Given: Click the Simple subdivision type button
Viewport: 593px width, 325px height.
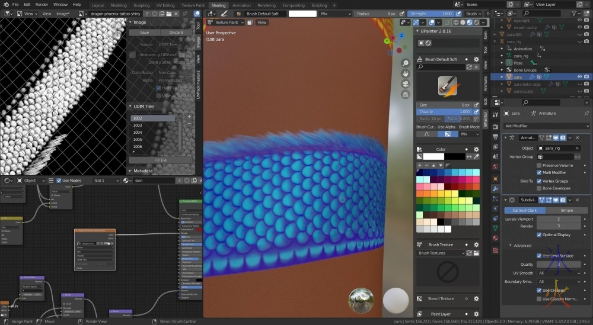Looking at the screenshot, I should (566, 210).
